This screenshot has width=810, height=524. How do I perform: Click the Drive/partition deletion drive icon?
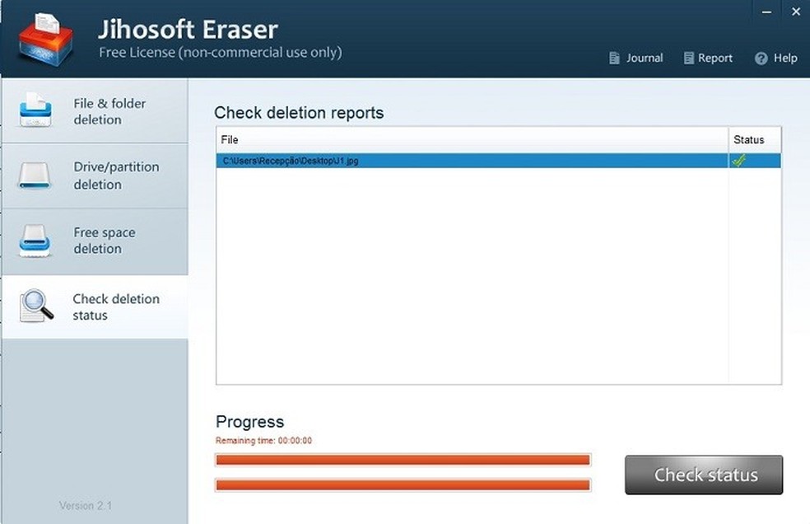pyautogui.click(x=35, y=175)
